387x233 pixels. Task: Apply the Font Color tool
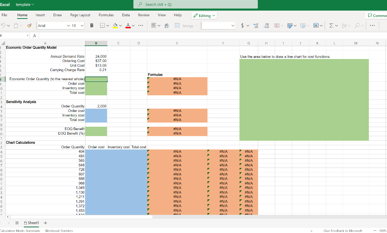click(128, 25)
